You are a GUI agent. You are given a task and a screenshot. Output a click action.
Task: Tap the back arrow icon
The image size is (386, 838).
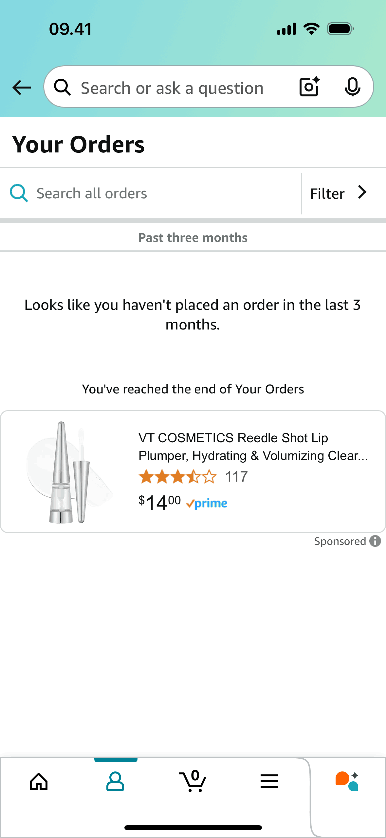click(x=22, y=88)
